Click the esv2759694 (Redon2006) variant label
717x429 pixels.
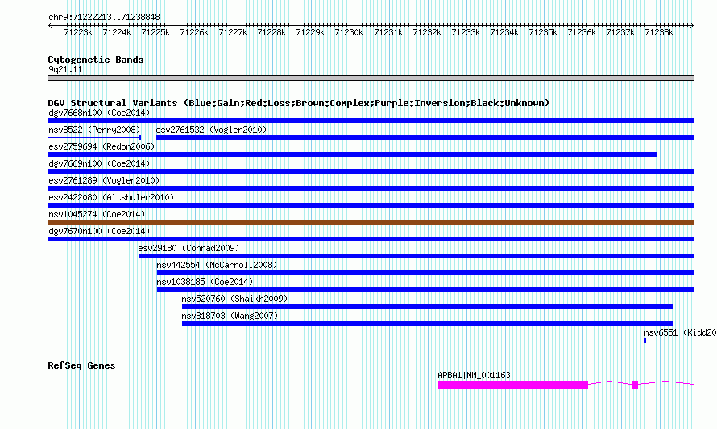click(x=102, y=146)
